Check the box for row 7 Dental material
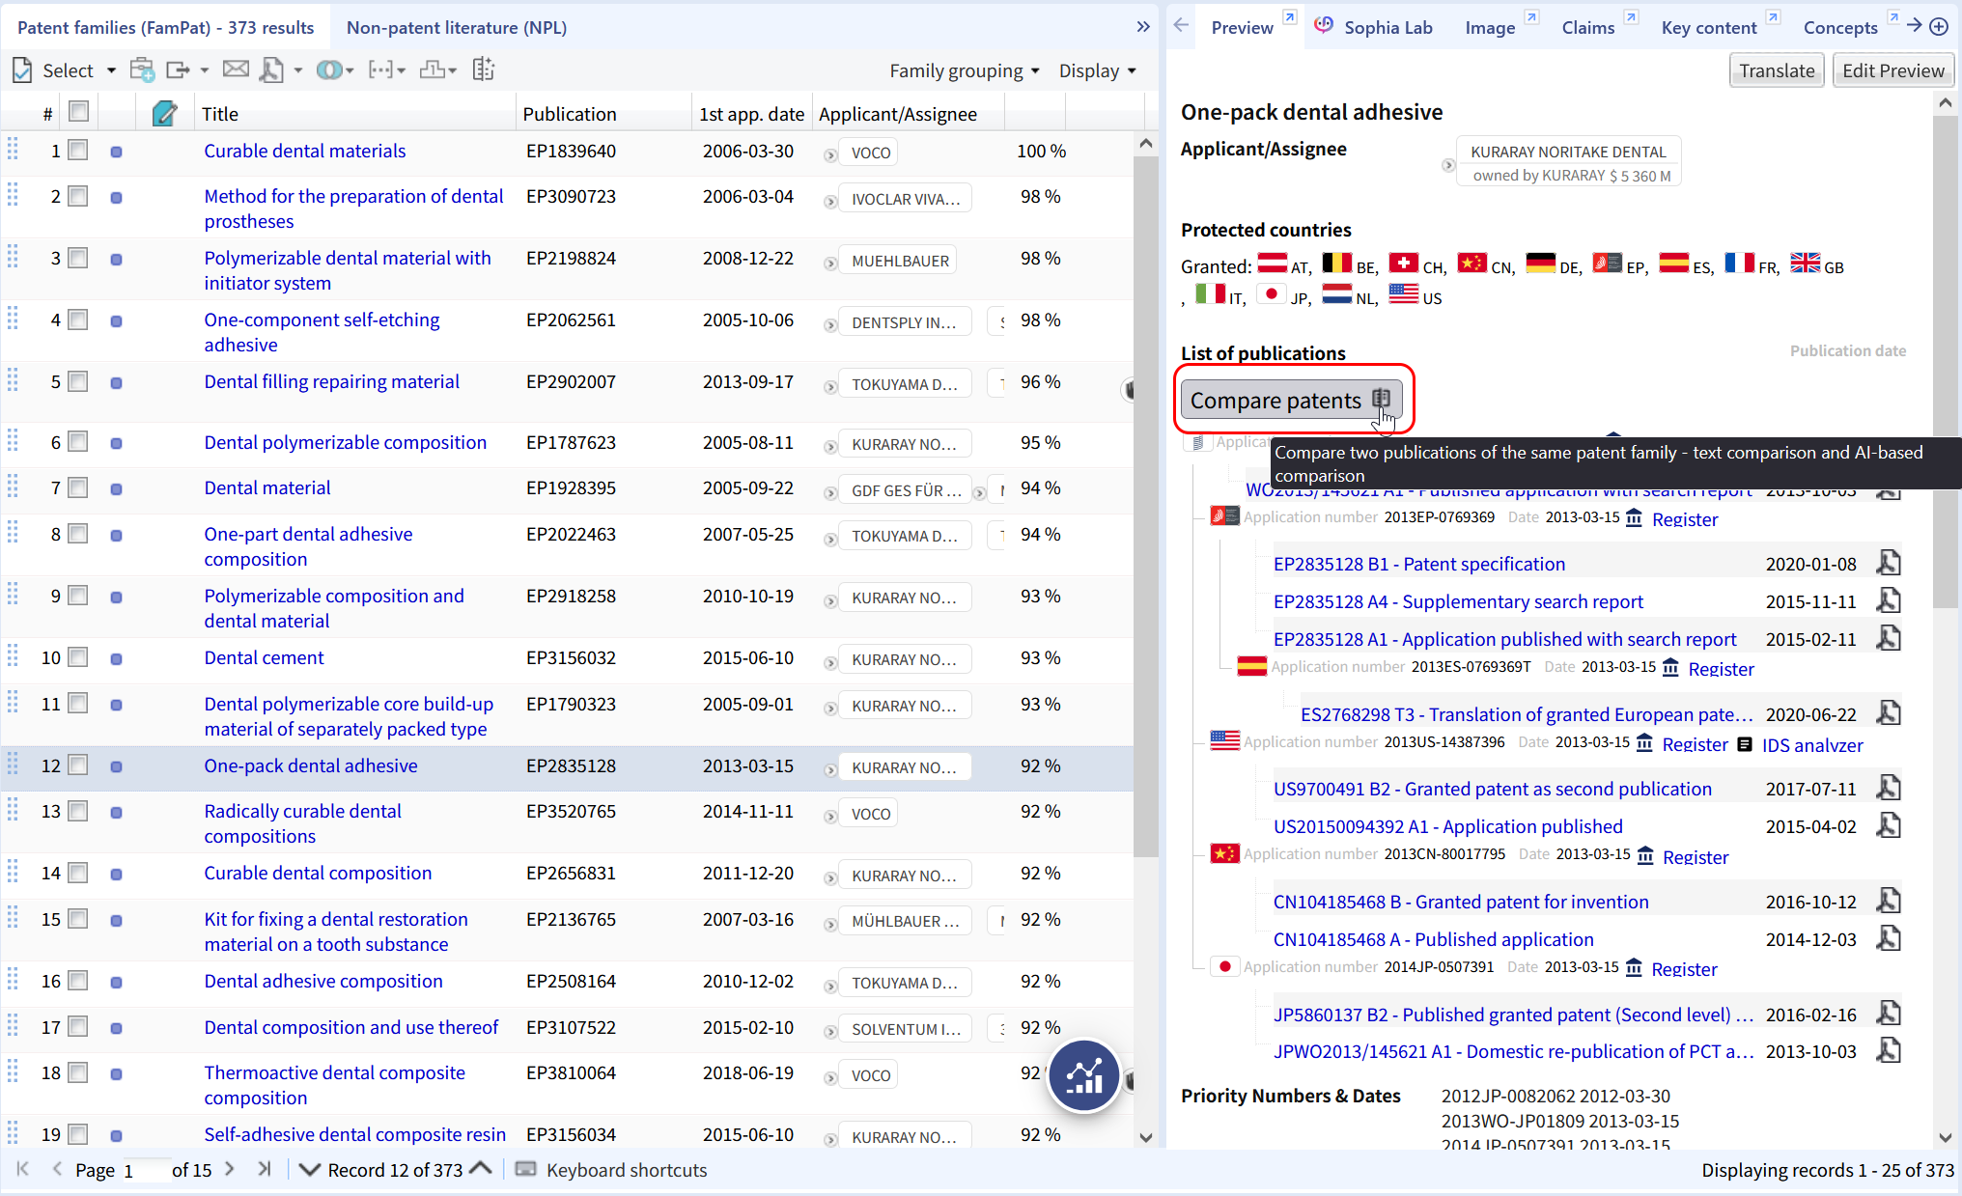The image size is (1962, 1196). pos(78,487)
